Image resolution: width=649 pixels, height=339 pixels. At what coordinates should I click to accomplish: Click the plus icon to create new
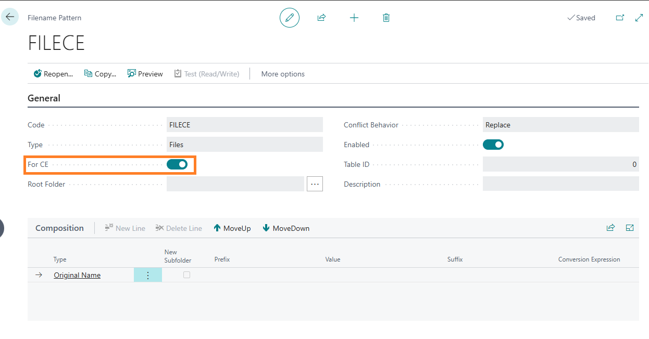point(354,18)
